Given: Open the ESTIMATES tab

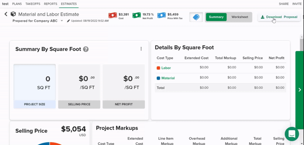Looking at the screenshot, I should [69, 4].
